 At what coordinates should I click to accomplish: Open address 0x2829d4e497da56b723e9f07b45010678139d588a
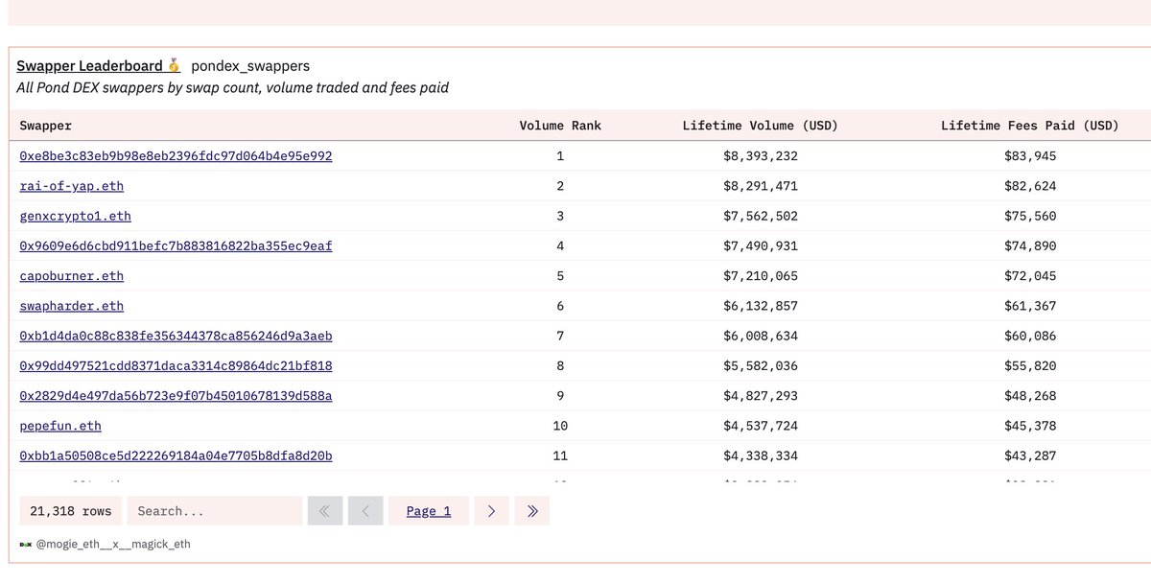click(176, 395)
